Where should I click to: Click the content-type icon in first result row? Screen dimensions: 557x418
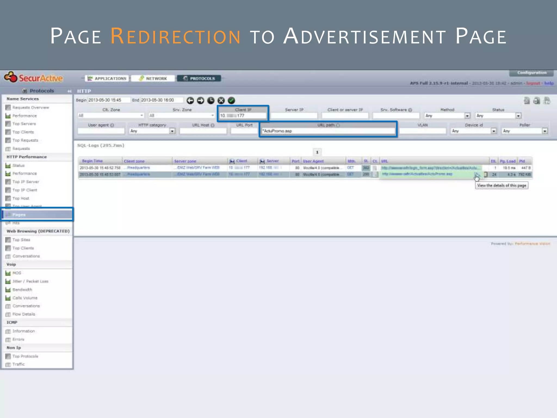(375, 168)
